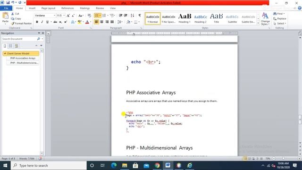Screen dimensions: 302x170
Task: Apply Normal style
Action: [152, 19]
